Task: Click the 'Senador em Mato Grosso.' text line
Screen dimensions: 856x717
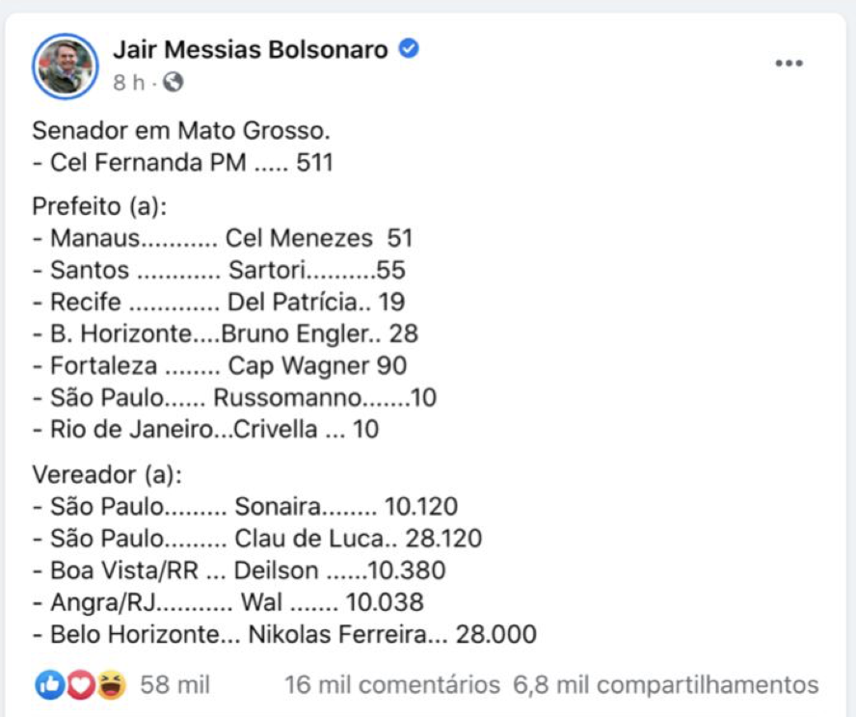Action: [x=174, y=130]
